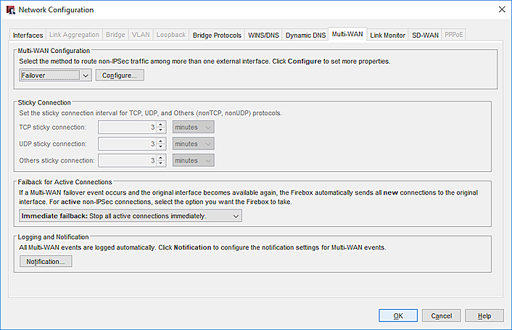The height and width of the screenshot is (330, 512).
Task: Open Help for Network Configuration
Action: (x=484, y=316)
